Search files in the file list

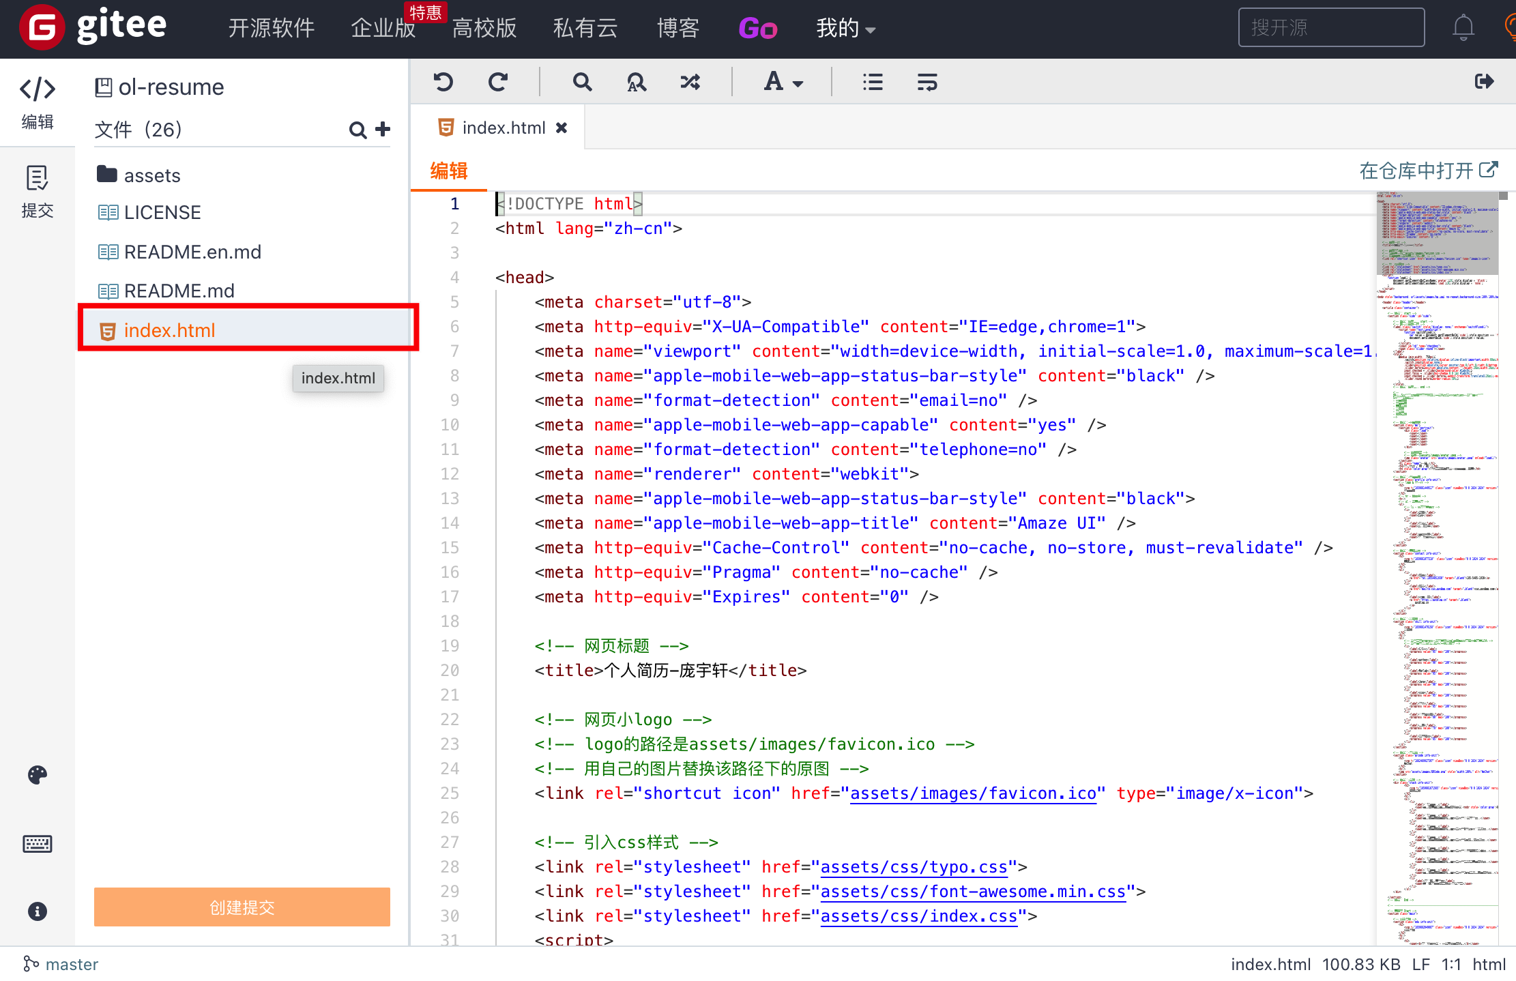[x=358, y=130]
